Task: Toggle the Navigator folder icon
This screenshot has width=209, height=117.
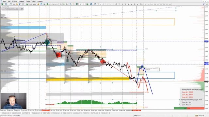Action: (17, 4)
